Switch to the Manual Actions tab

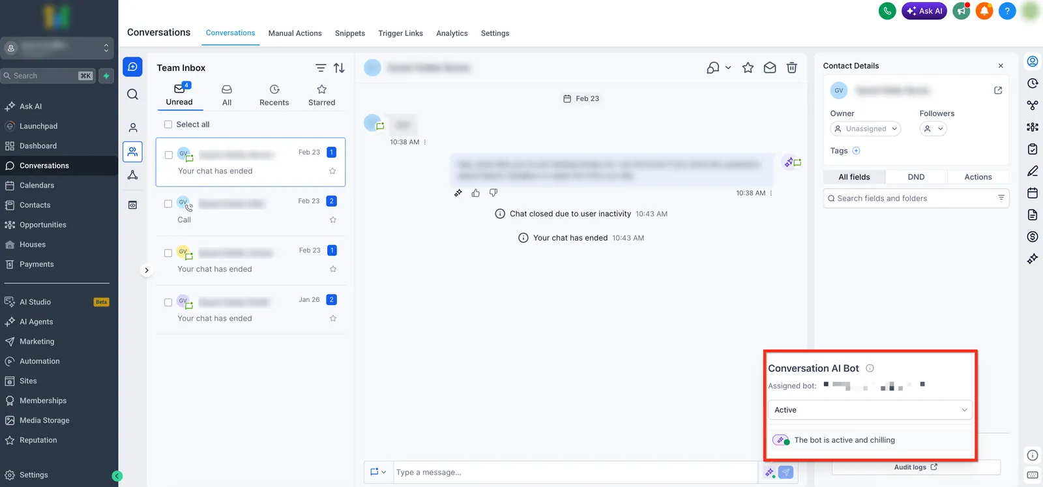(295, 33)
